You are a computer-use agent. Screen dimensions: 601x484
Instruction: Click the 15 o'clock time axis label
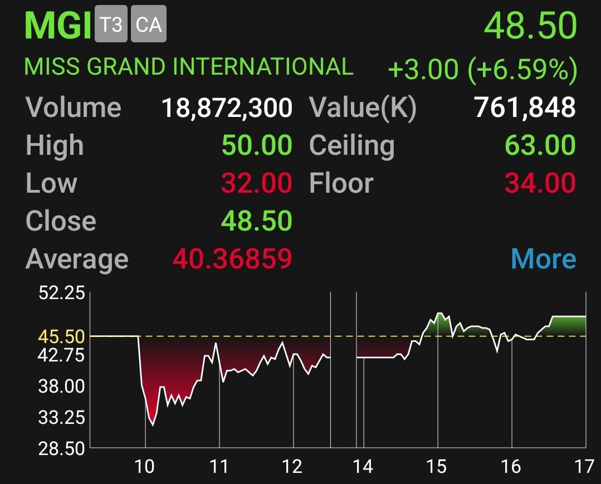[x=437, y=466]
